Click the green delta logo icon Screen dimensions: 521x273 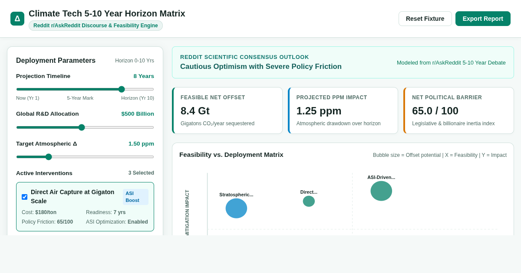click(17, 19)
